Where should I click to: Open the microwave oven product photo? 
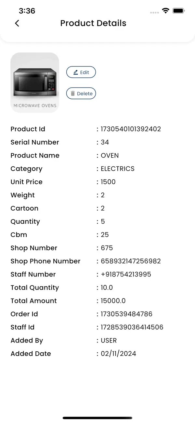[35, 80]
